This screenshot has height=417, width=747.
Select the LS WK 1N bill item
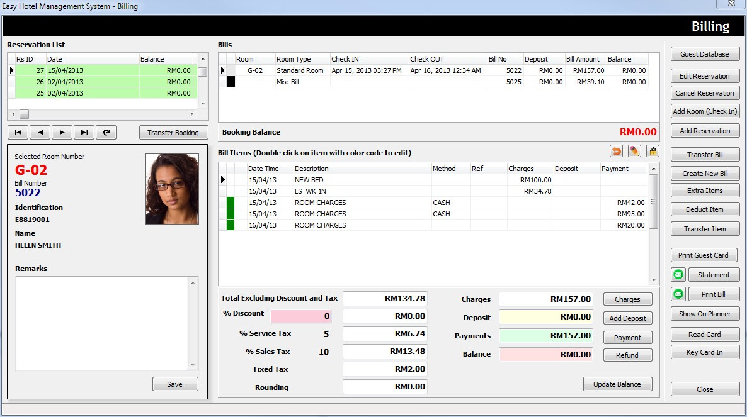click(x=433, y=191)
